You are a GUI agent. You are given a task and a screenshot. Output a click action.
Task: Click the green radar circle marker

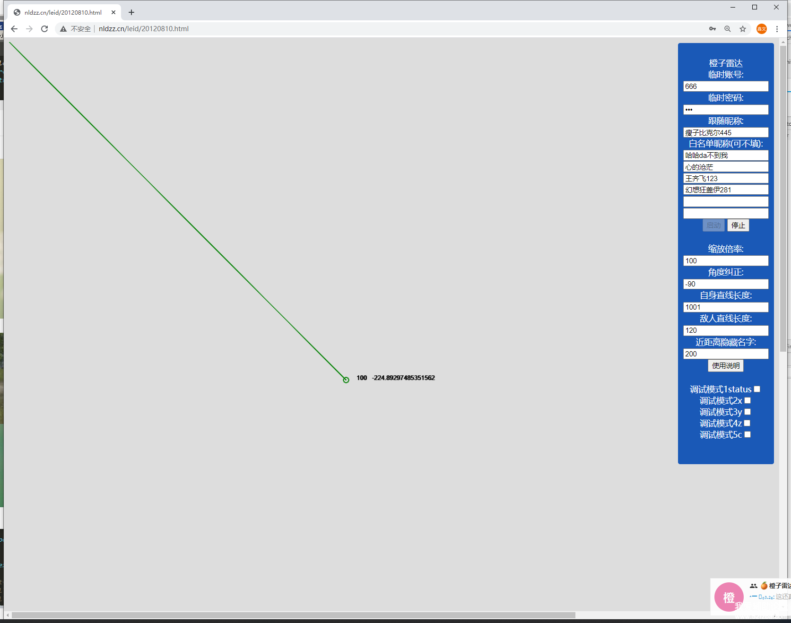[346, 380]
